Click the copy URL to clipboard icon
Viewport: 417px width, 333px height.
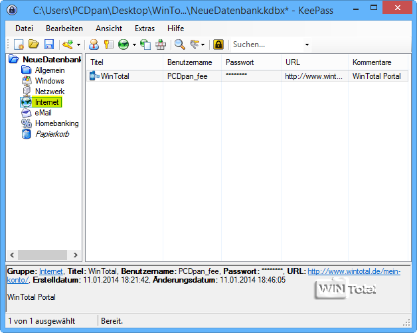point(145,44)
